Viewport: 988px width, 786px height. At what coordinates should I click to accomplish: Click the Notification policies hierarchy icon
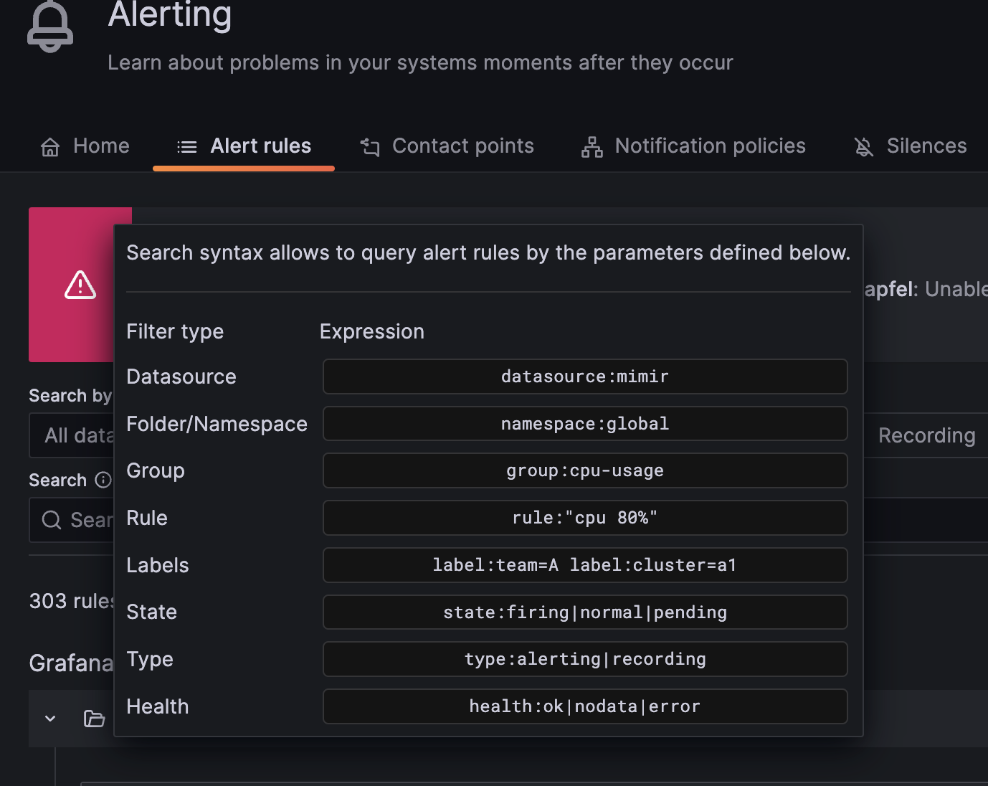click(x=591, y=146)
